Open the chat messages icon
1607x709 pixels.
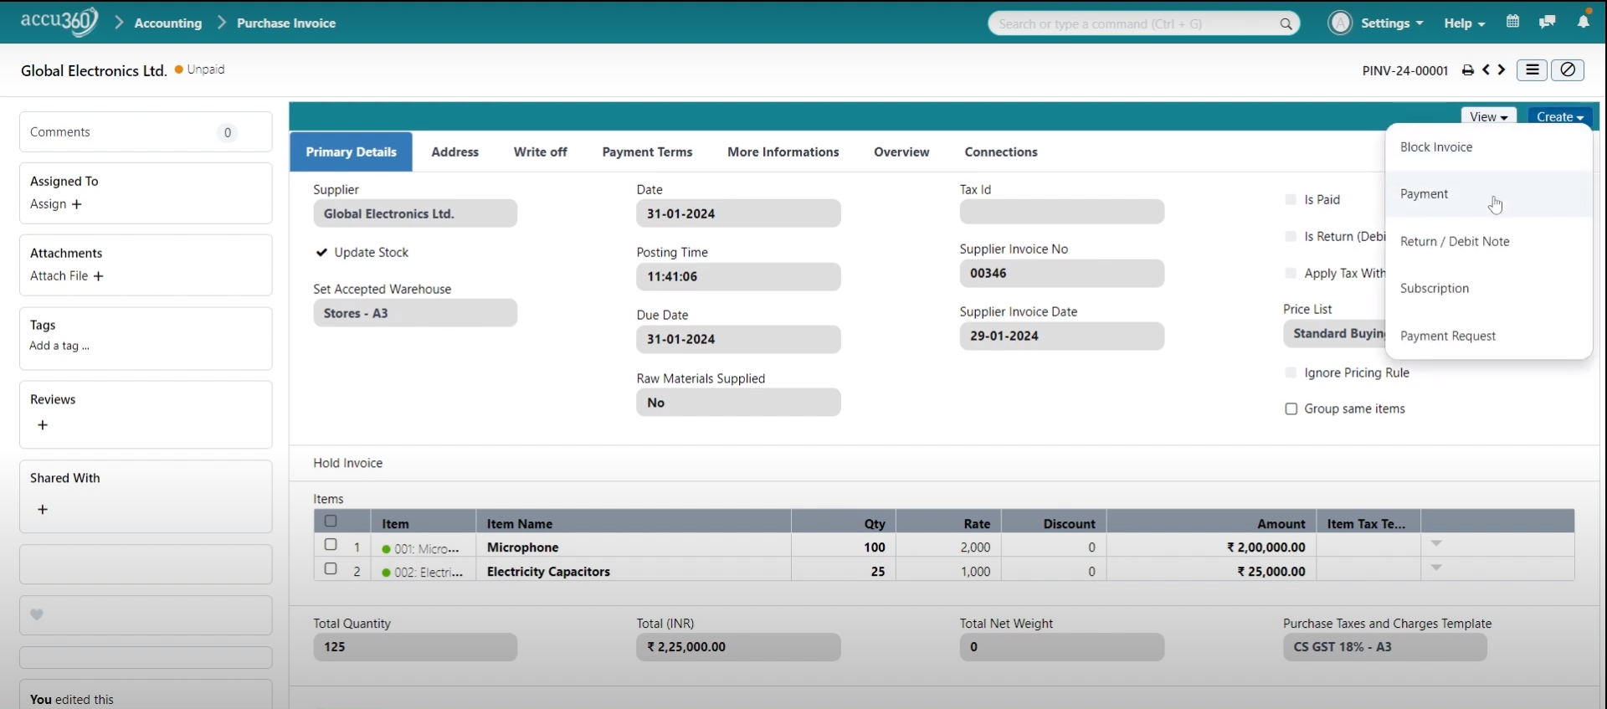(x=1547, y=22)
